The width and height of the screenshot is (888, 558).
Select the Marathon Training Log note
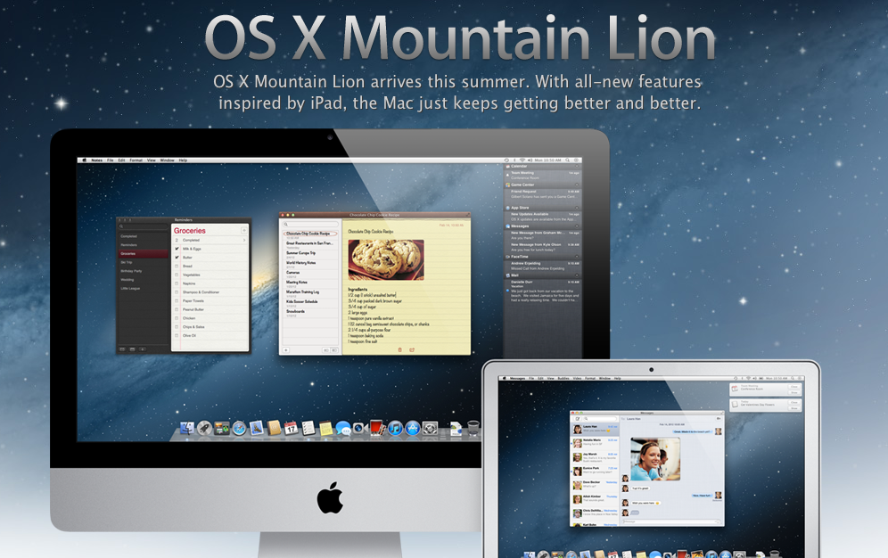(311, 293)
